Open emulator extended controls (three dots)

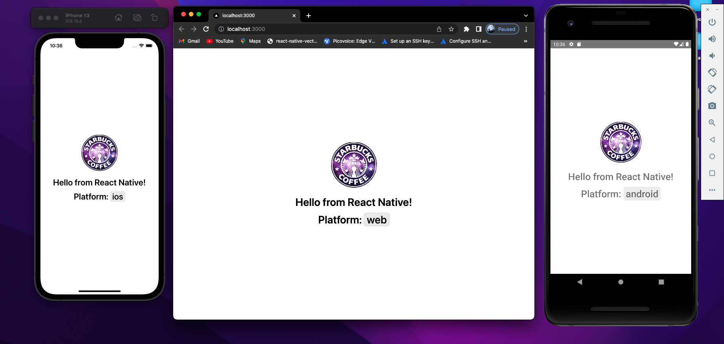[x=712, y=190]
